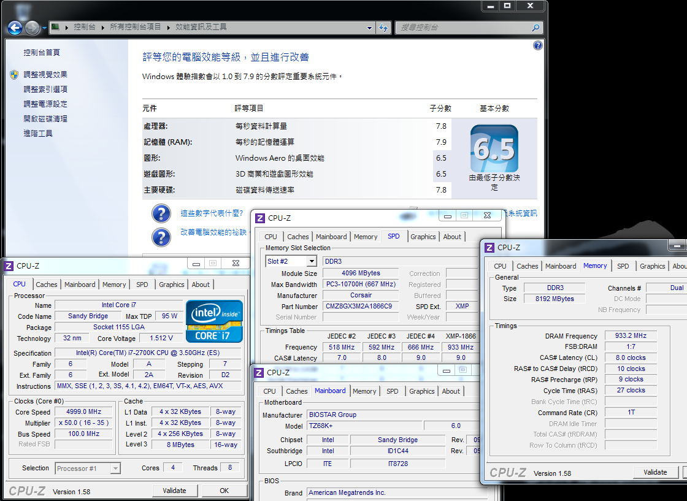Open the Processor #1 selection dropdown
This screenshot has width=687, height=501.
(x=115, y=468)
